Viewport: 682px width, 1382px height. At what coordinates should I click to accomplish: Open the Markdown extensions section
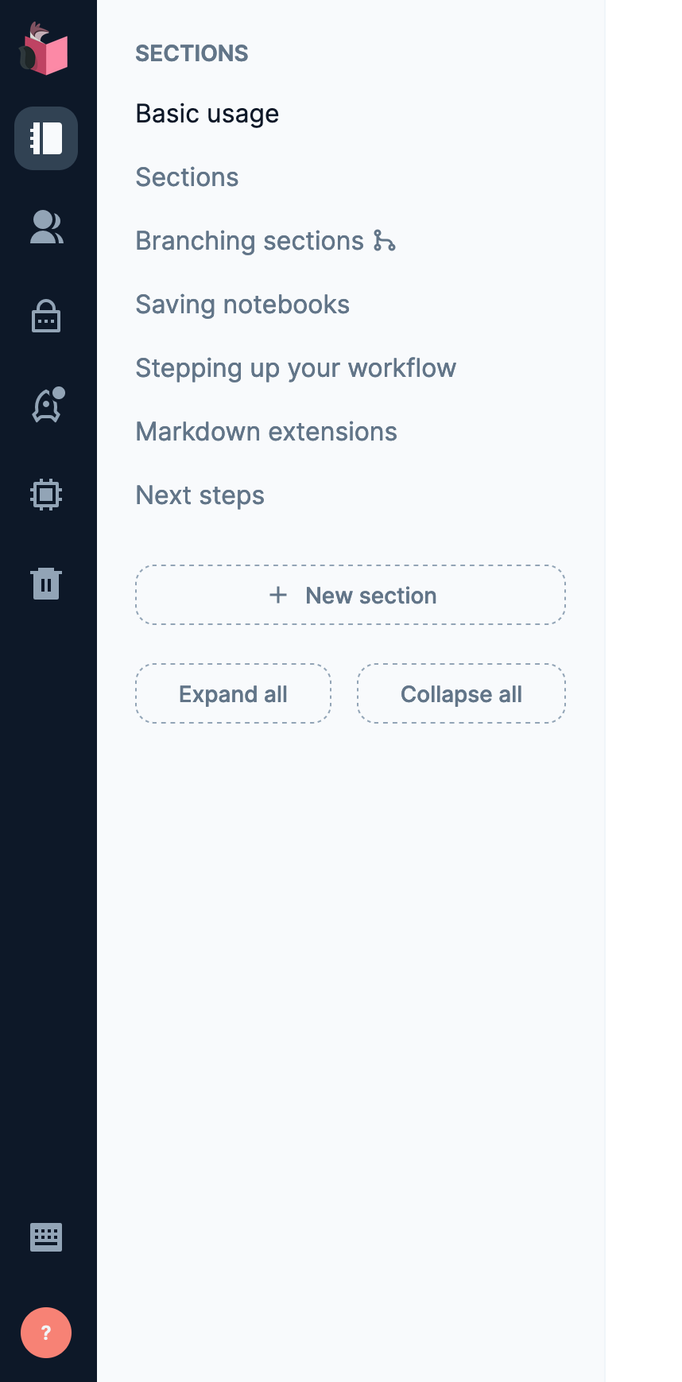tap(266, 432)
